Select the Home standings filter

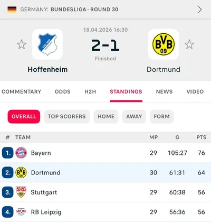106,116
